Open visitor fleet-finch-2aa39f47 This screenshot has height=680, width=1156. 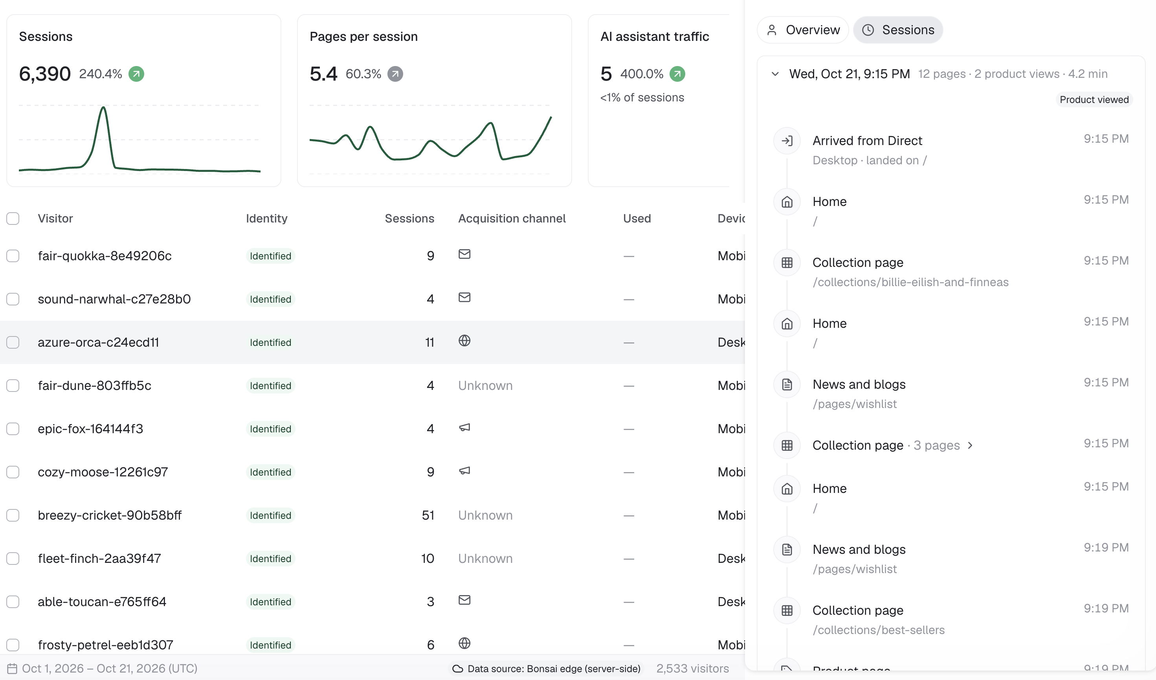point(99,559)
